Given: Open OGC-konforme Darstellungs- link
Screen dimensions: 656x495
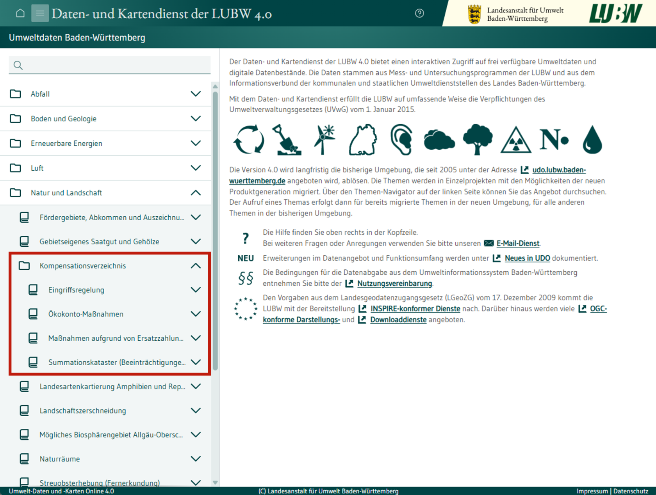Looking at the screenshot, I should pyautogui.click(x=301, y=320).
